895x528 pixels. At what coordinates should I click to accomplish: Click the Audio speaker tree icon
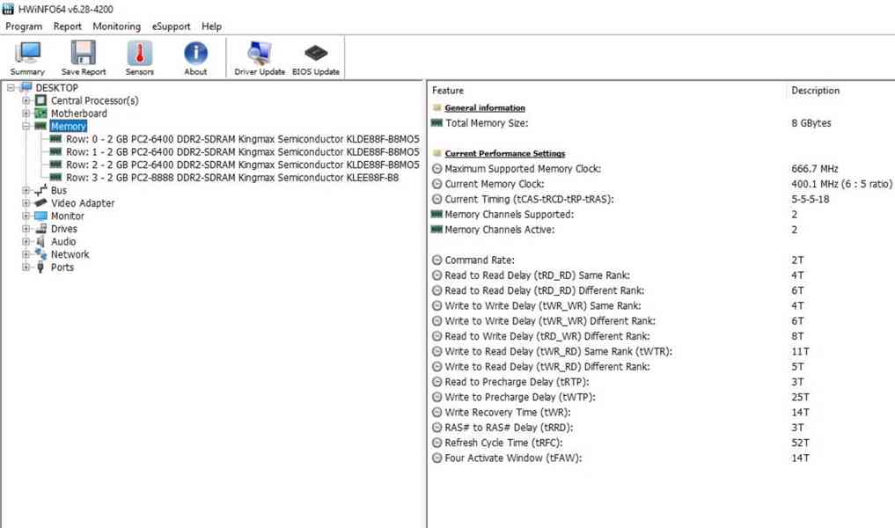[x=40, y=241]
